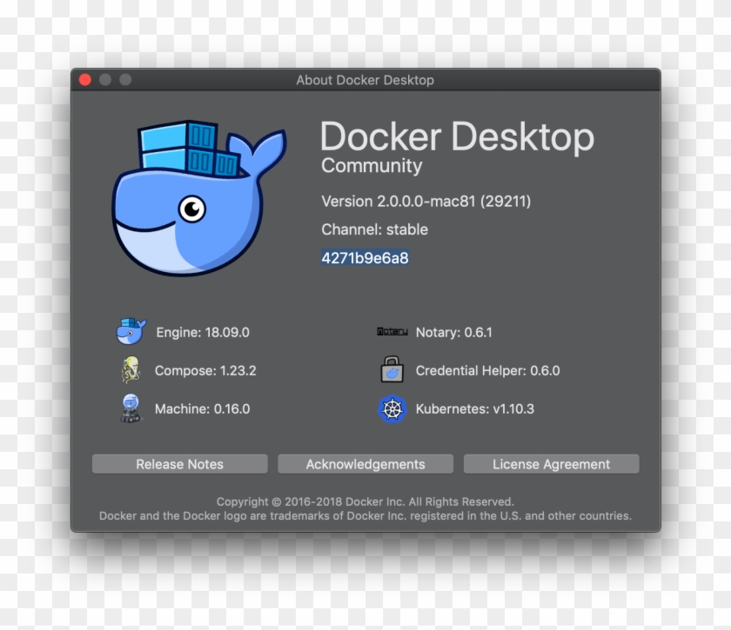Image resolution: width=731 pixels, height=630 pixels.
Task: Click the 'Machine: 0.16.0' label
Action: [x=202, y=408]
